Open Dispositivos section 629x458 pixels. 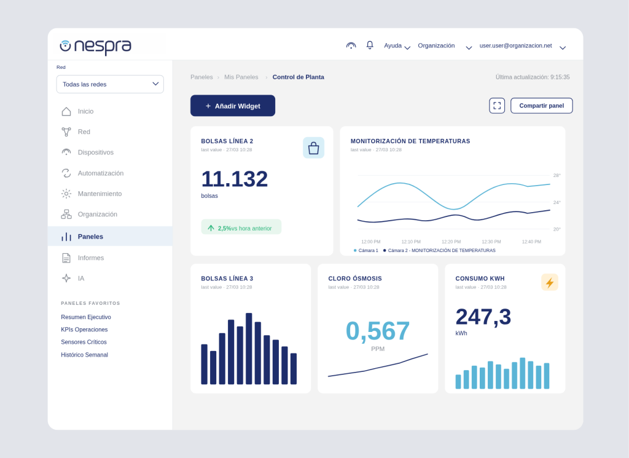[110, 152]
